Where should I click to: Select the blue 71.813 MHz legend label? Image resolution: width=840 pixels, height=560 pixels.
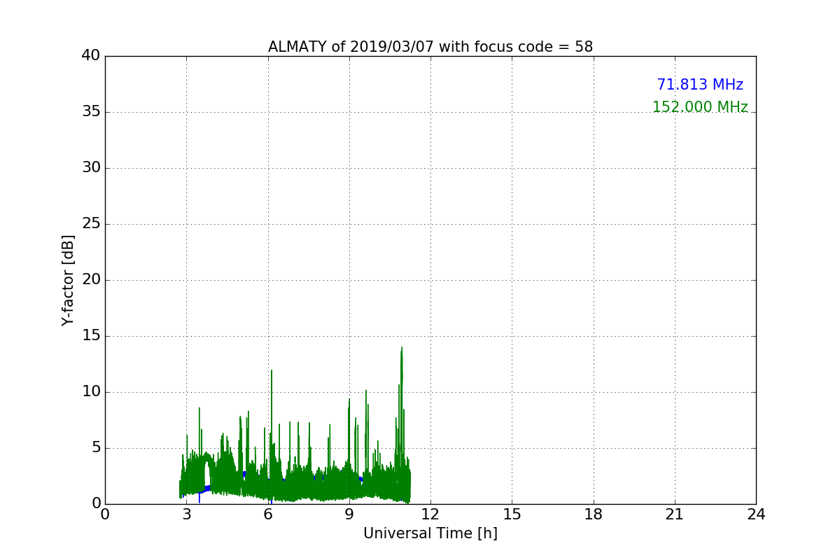(x=700, y=85)
